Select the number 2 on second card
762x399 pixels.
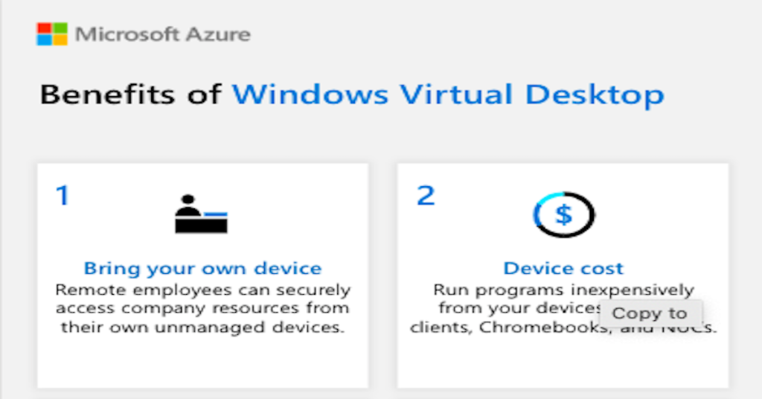tap(426, 196)
